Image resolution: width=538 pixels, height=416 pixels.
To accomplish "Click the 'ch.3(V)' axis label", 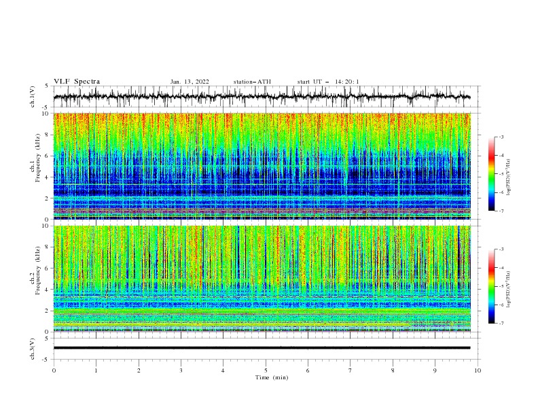I will point(33,349).
